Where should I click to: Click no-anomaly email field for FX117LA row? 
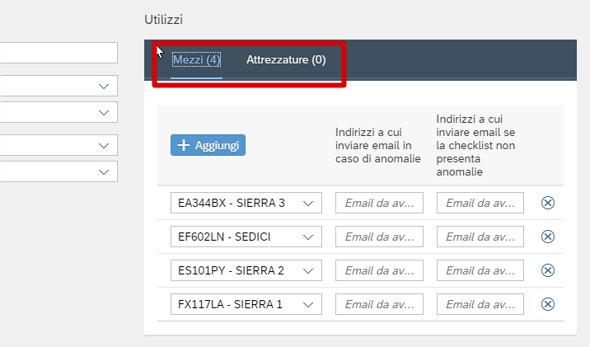point(480,305)
